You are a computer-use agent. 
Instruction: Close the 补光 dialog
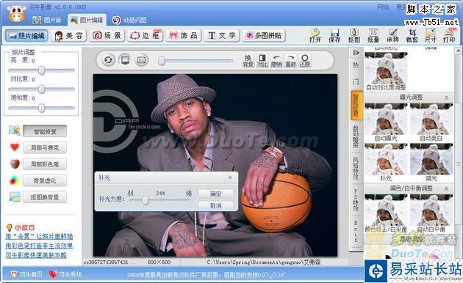coord(230,177)
